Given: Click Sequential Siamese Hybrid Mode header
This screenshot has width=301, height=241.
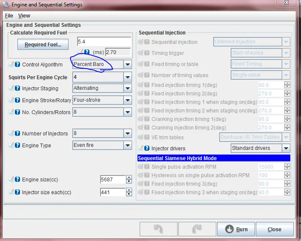Looking at the screenshot, I should click(214, 158).
